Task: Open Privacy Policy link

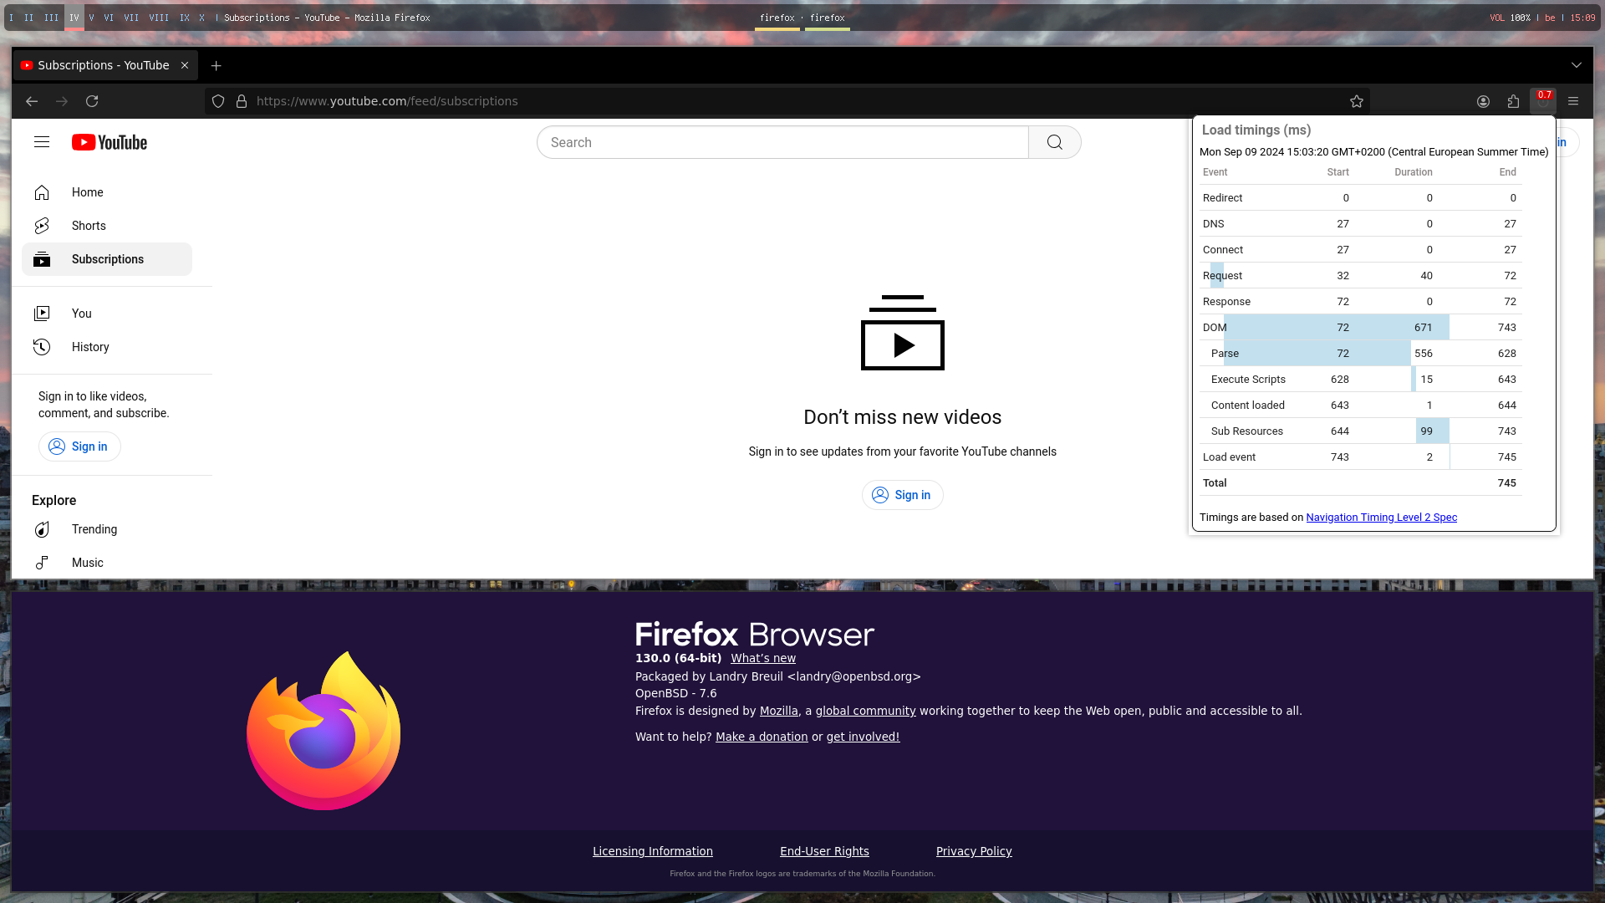Action: 974,851
